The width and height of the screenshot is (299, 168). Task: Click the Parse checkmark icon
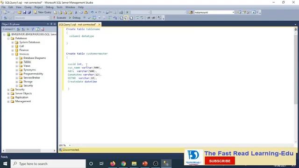coord(89,18)
